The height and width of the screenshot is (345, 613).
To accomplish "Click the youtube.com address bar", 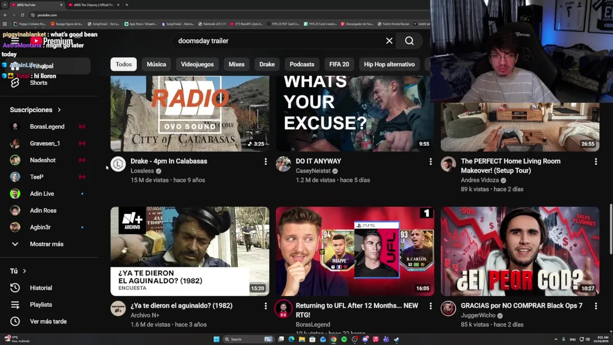I will pos(230,15).
